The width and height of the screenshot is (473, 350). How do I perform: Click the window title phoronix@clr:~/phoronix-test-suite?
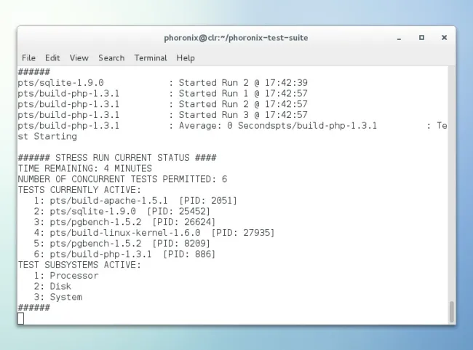(x=236, y=38)
